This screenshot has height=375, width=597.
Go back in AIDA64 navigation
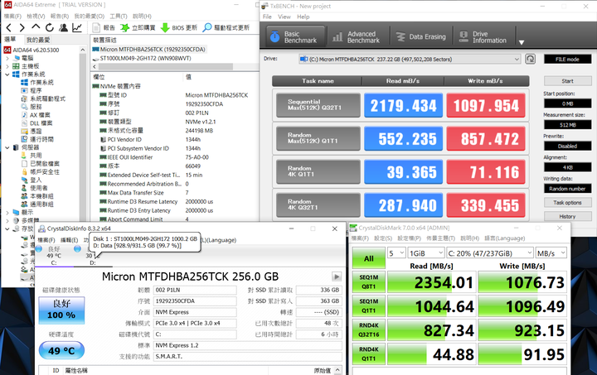click(9, 28)
